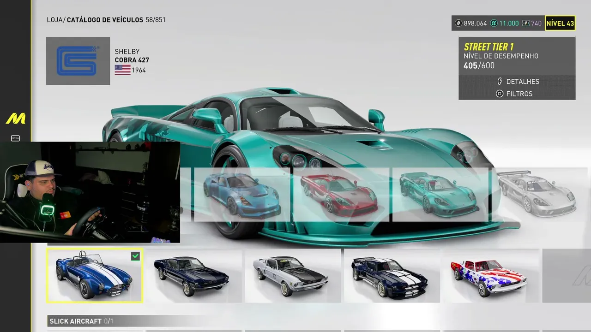Image resolution: width=591 pixels, height=332 pixels.
Task: Click the square icon next to FILTROS
Action: coord(499,94)
